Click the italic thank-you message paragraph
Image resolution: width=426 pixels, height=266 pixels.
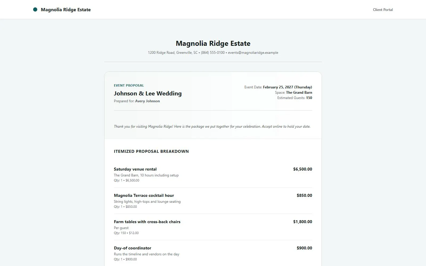click(212, 126)
